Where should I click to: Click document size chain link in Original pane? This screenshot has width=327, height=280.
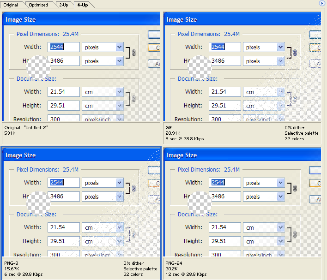[133, 99]
